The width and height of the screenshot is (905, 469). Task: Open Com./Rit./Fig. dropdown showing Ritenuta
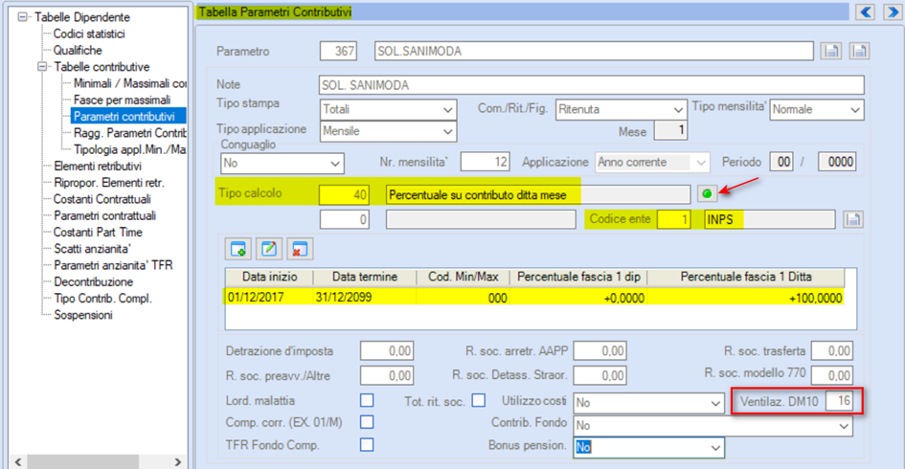(x=621, y=110)
